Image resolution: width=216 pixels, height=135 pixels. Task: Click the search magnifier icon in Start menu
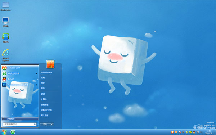(x=35, y=124)
